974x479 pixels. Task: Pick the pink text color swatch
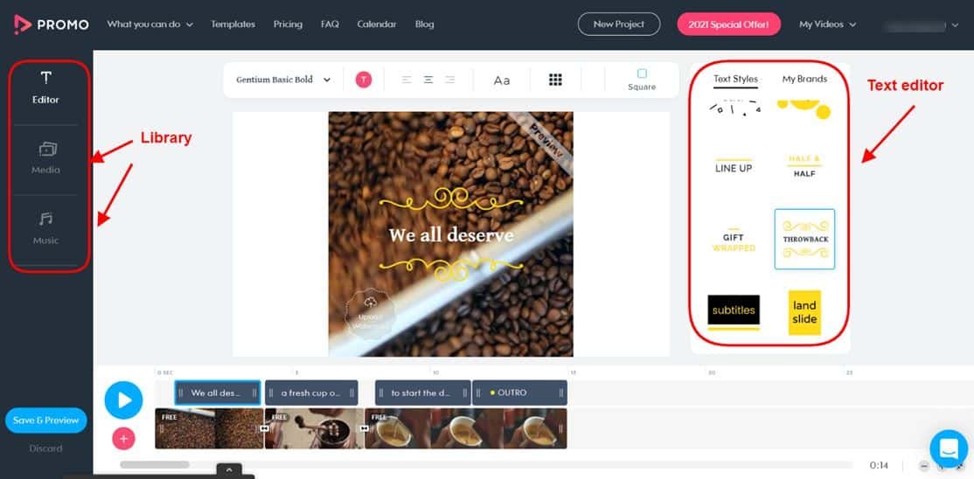click(x=364, y=80)
